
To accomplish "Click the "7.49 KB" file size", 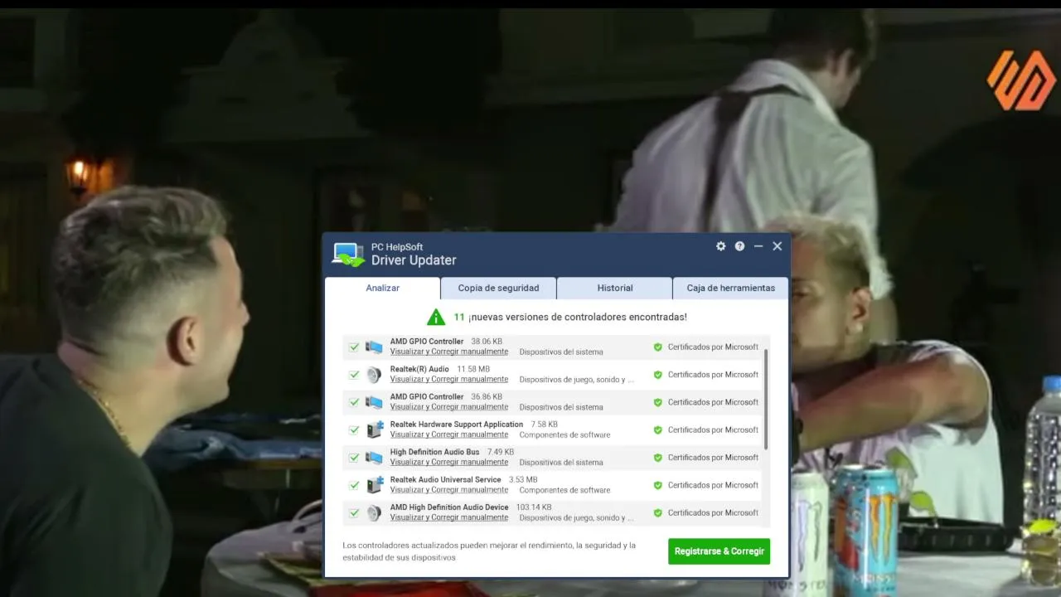I will point(501,452).
